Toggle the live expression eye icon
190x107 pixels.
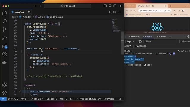[140, 42]
